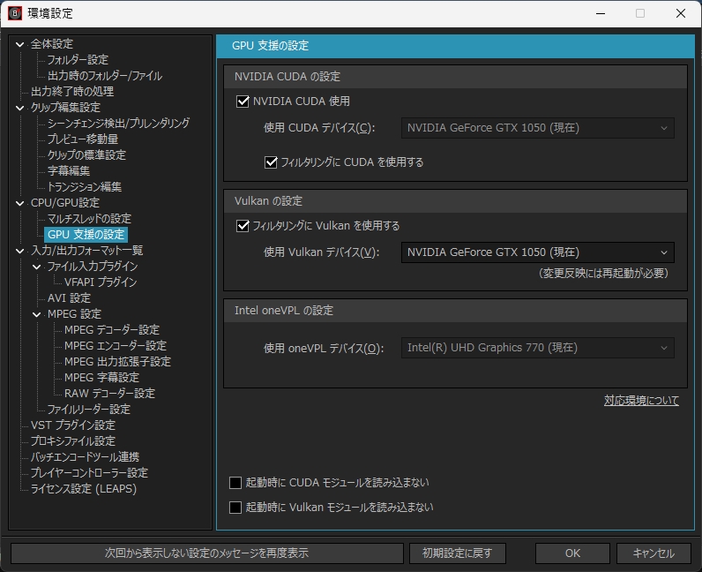Select クリップの標準設定 in the tree
The image size is (702, 572).
click(x=86, y=155)
